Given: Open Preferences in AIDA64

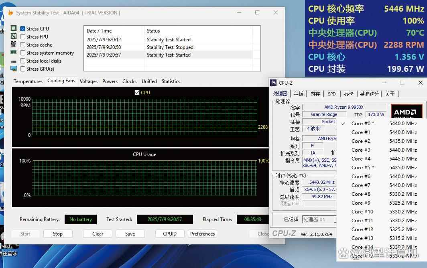Looking at the screenshot, I should (202, 234).
